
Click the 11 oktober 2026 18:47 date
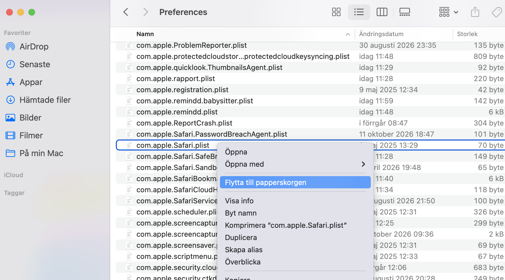396,134
